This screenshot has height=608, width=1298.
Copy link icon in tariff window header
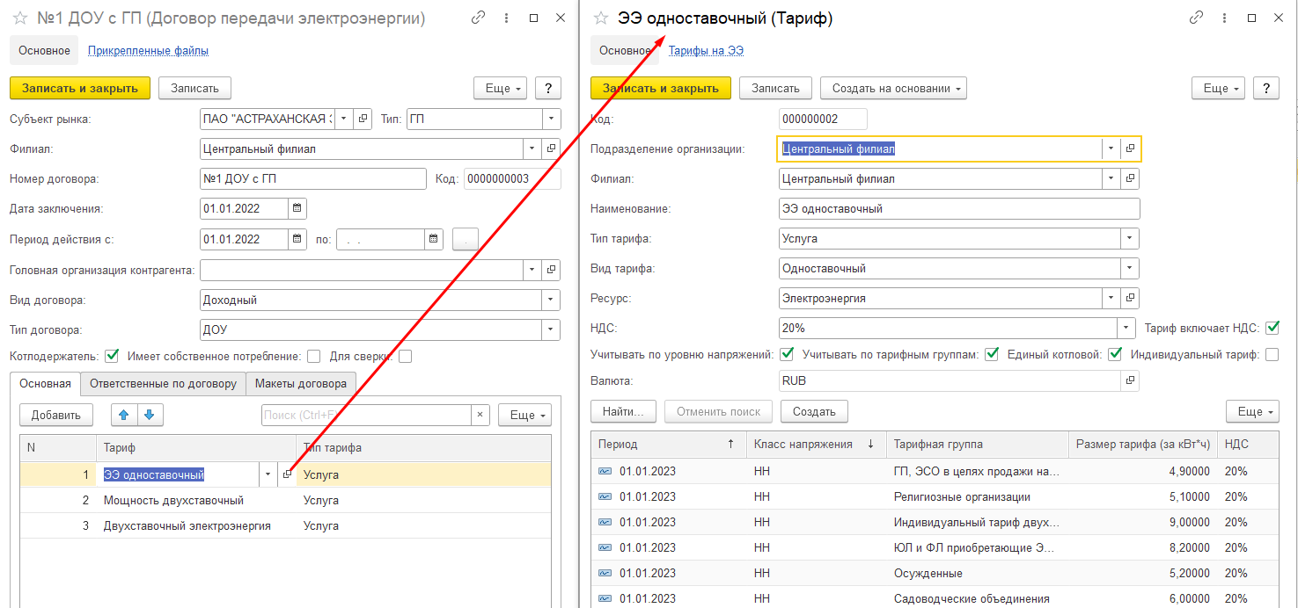[x=1196, y=18]
